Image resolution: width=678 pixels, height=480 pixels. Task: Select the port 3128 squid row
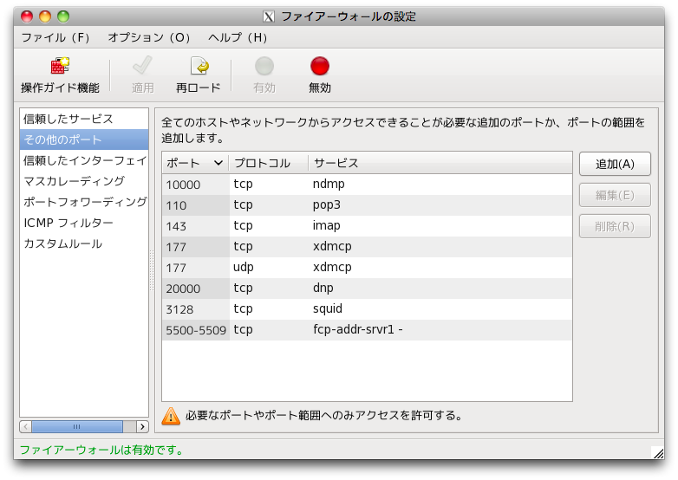tap(366, 308)
